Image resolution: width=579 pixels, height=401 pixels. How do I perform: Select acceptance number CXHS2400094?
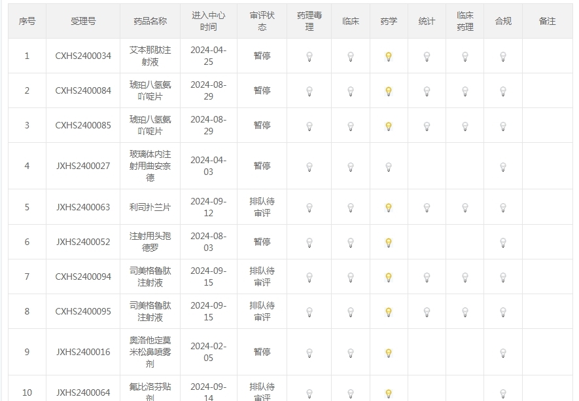[x=83, y=277]
